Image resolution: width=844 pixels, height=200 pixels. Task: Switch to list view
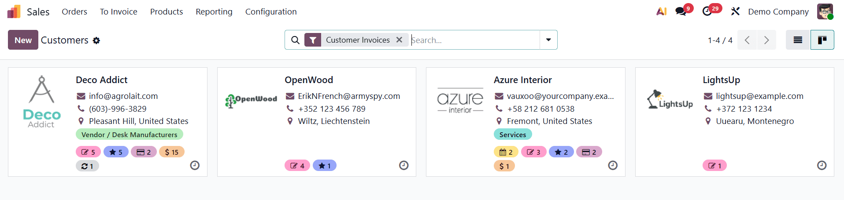798,40
